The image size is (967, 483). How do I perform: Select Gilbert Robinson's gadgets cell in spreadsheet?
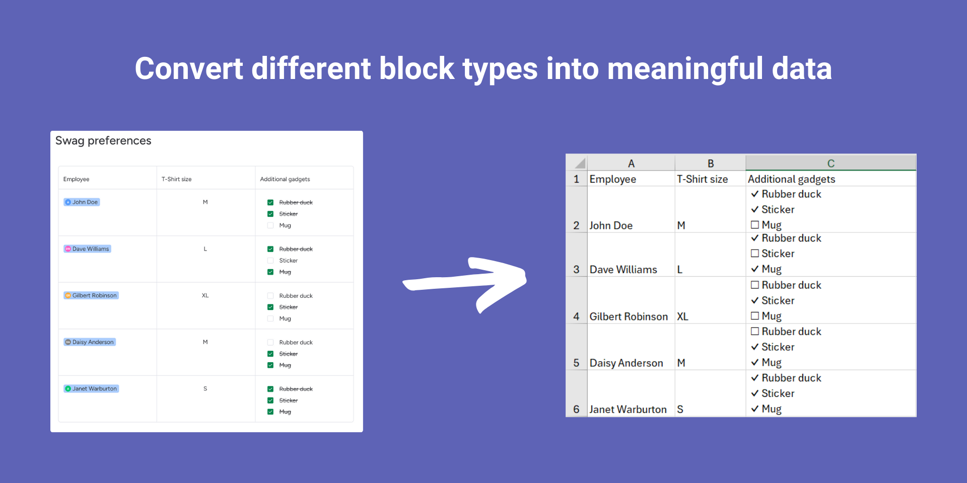tap(831, 300)
